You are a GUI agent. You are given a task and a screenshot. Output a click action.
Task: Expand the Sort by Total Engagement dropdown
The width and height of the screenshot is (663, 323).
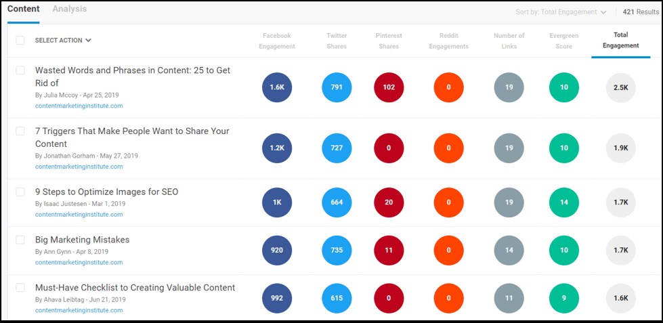click(561, 12)
